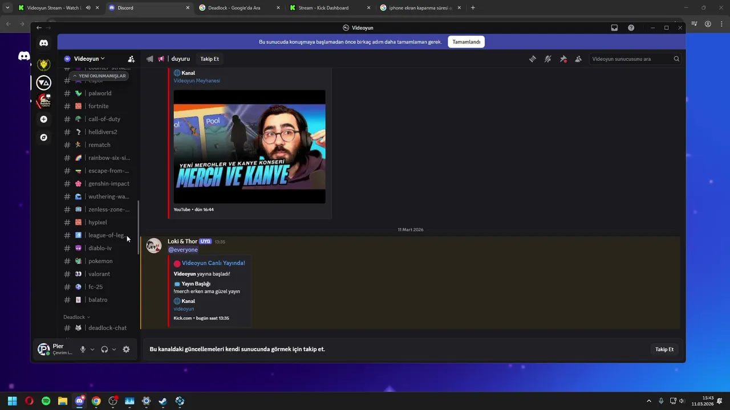Select the Discord browser tab
The image size is (730, 410).
pos(150,8)
